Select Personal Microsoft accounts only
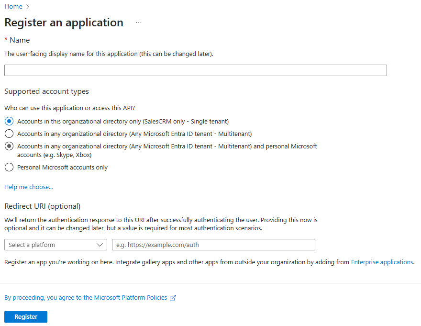Viewport: 421px width, 326px height. pos(9,167)
